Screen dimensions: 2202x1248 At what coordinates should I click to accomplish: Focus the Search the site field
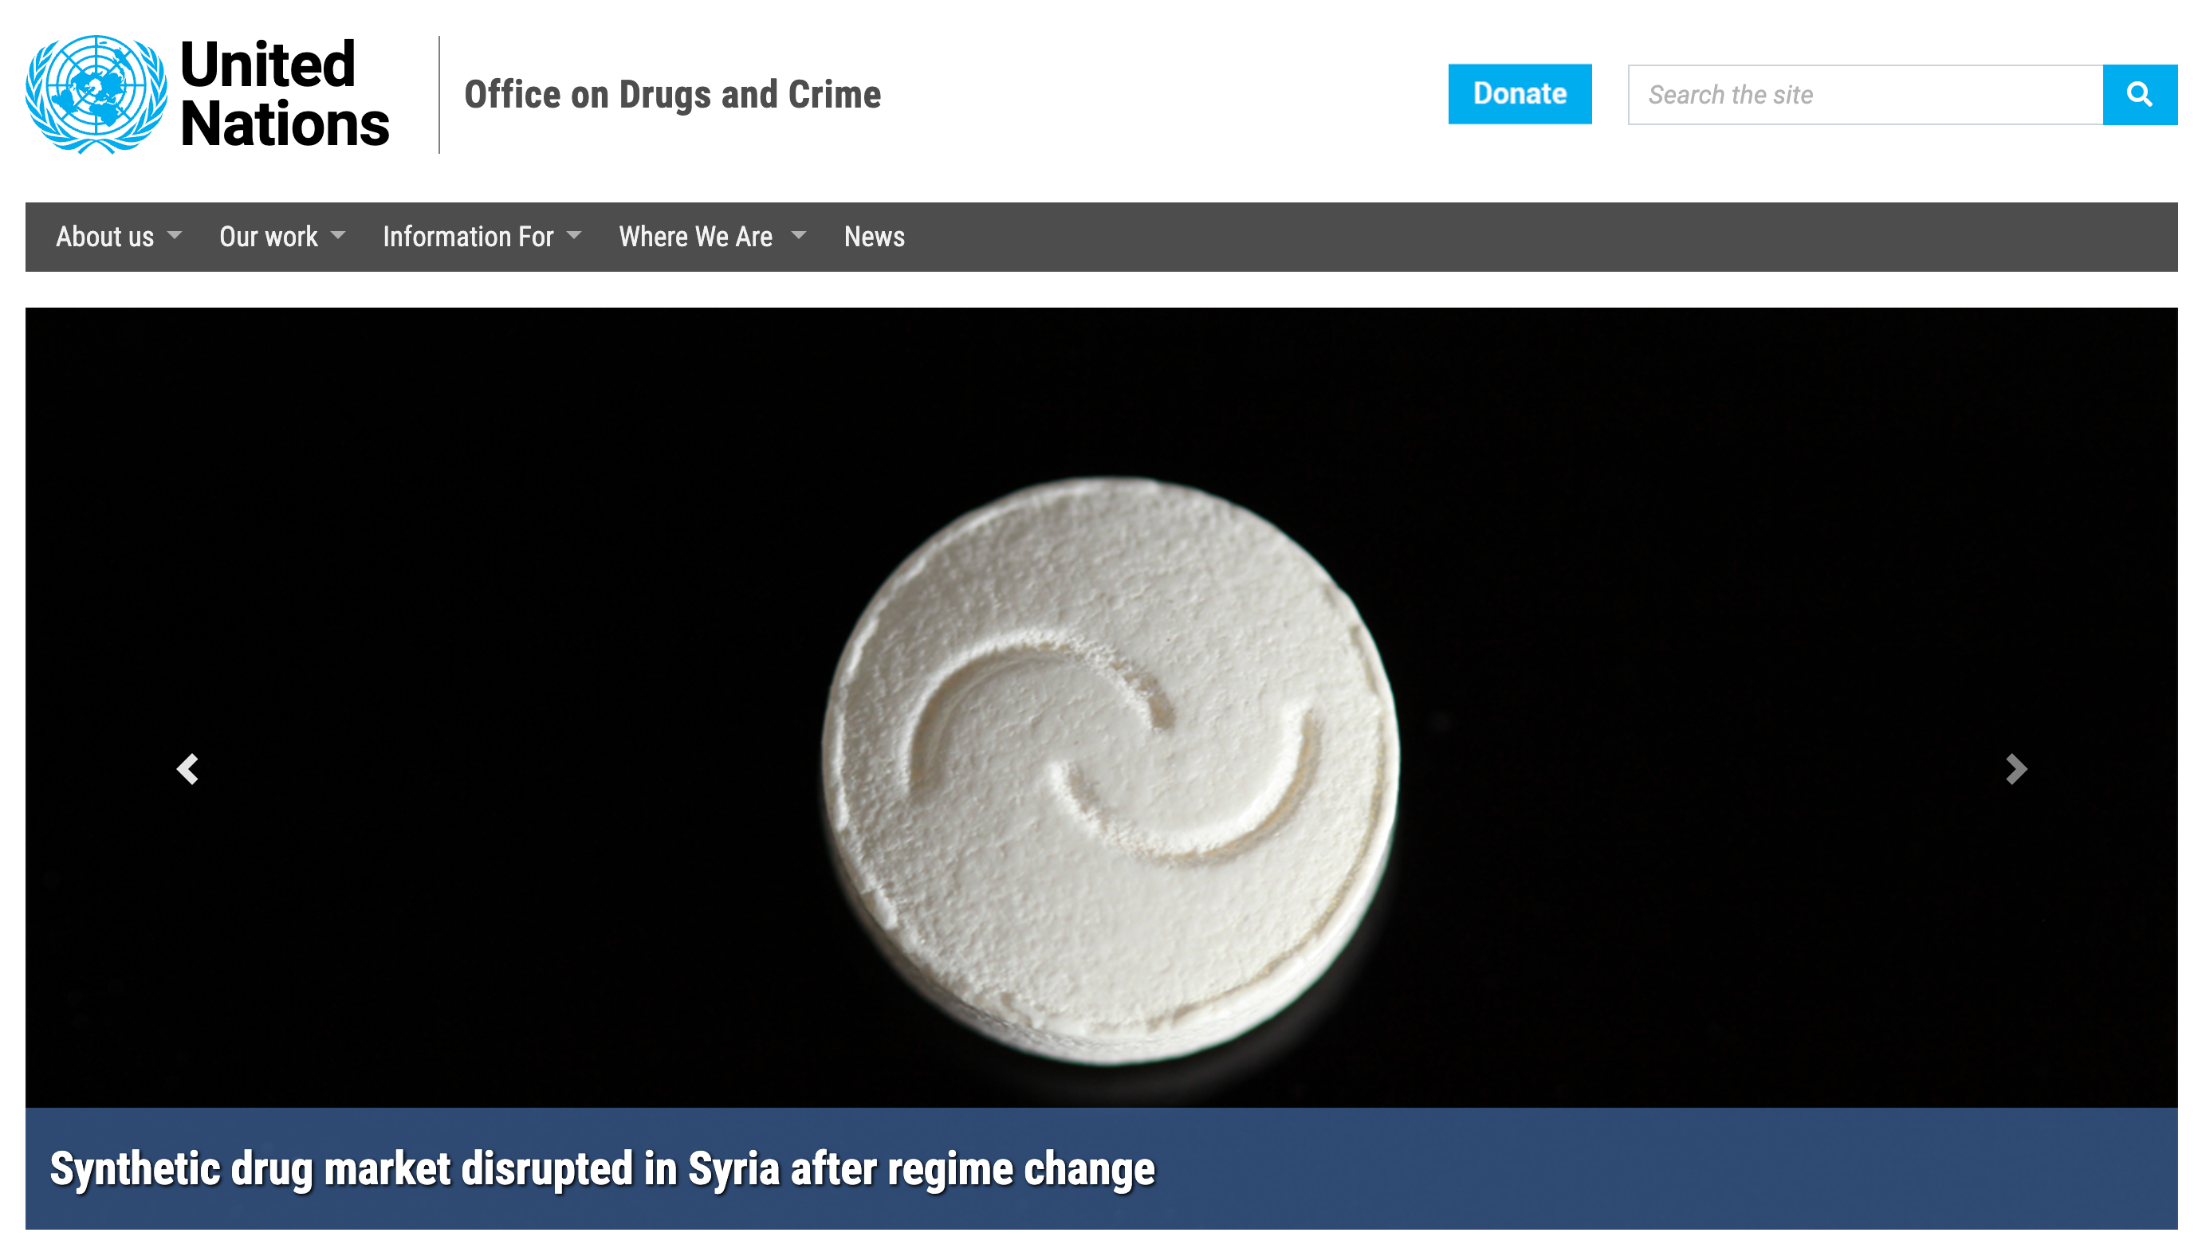[x=1865, y=94]
